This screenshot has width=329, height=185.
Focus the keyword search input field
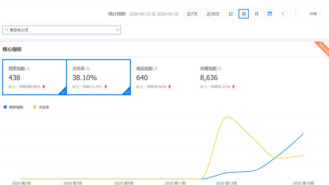coord(62,30)
